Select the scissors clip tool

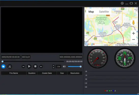pyautogui.click(x=10, y=66)
